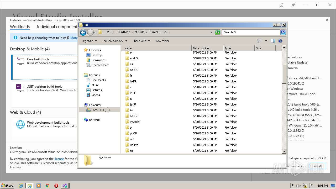
Task: Click the feedback icon in installer title bar
Action: 293,5
